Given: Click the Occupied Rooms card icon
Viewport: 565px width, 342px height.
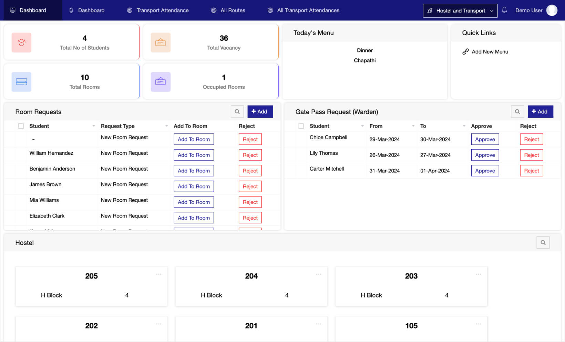Looking at the screenshot, I should coord(161,82).
